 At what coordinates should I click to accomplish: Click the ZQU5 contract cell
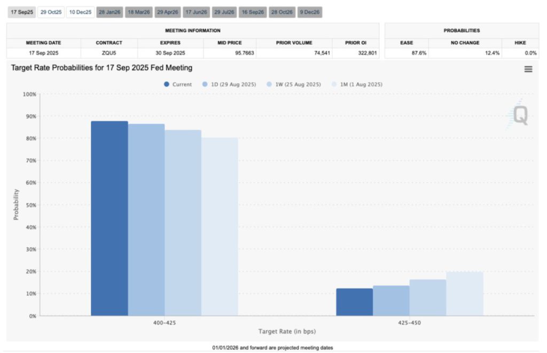109,53
